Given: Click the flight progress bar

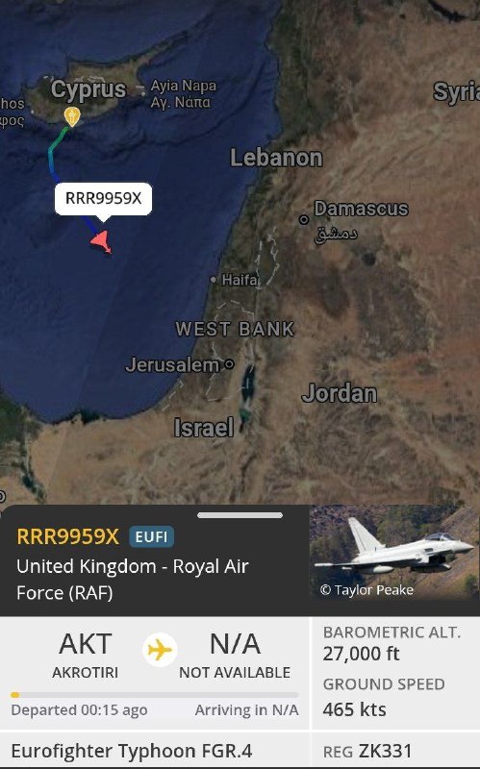Looking at the screenshot, I should click(155, 695).
